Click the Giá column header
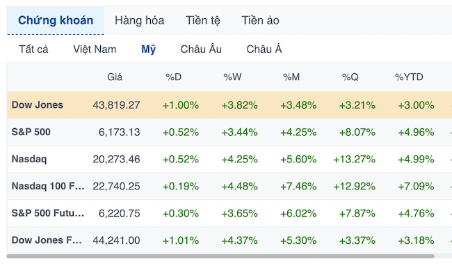This screenshot has width=452, height=264. tap(115, 77)
